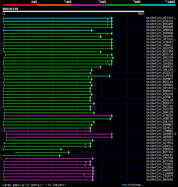Click the cyan alignment bar in the A7Q3I6 row
This screenshot has height=187, width=178.
tap(57, 21)
